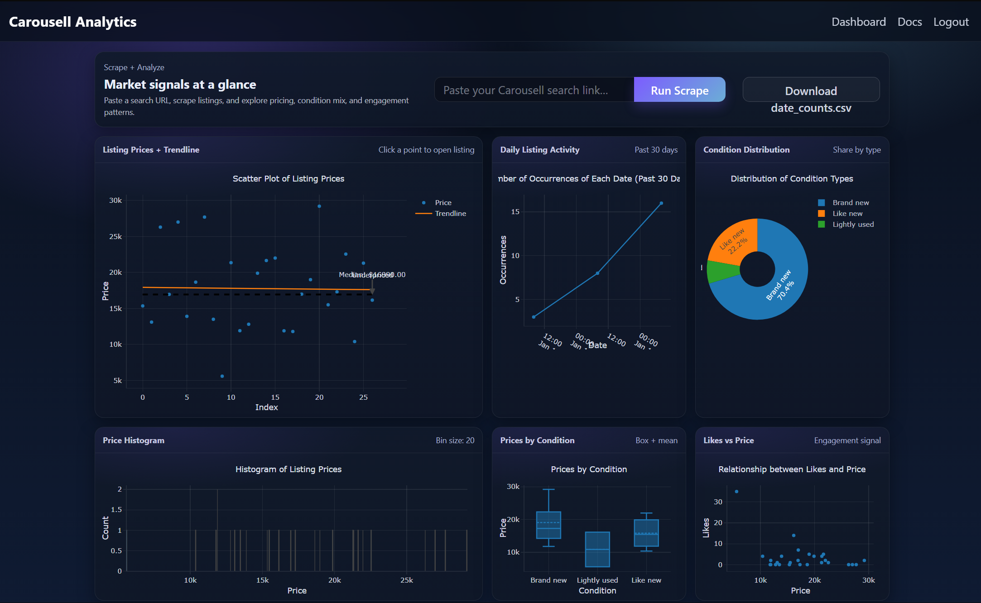The height and width of the screenshot is (603, 981).
Task: Toggle Lightly used legend item in pie chart
Action: [846, 224]
